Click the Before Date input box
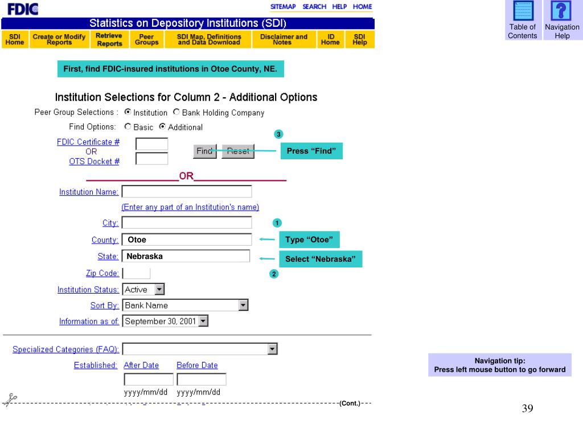Viewport: 583px width, 437px height. tap(202, 380)
